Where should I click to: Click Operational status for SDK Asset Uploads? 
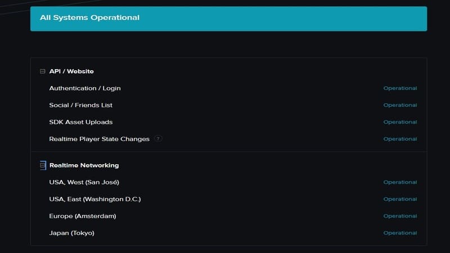(400, 122)
